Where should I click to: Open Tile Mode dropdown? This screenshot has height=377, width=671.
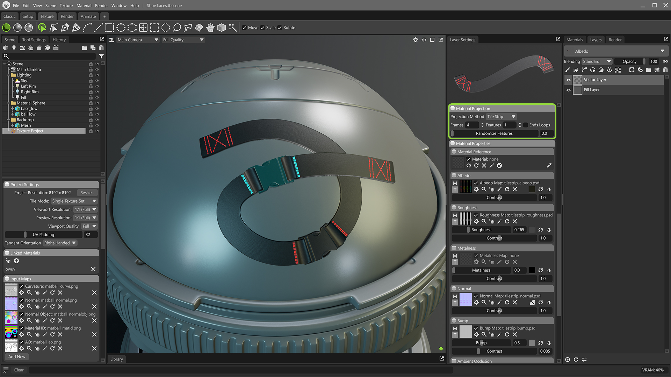[x=74, y=201]
